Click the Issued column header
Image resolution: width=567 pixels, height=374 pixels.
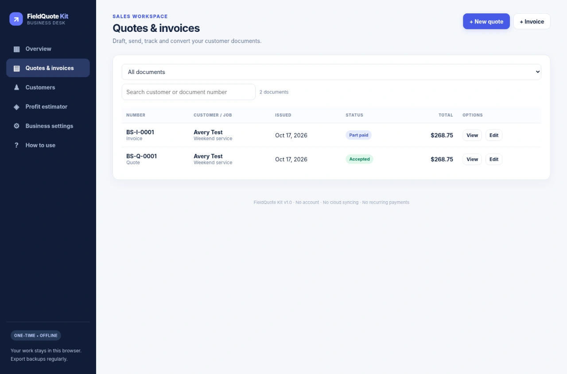tap(283, 115)
